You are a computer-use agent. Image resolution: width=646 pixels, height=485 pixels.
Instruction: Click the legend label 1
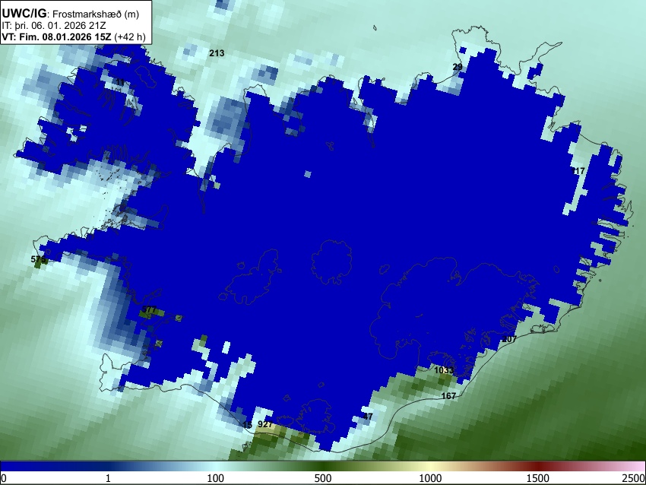coord(108,478)
